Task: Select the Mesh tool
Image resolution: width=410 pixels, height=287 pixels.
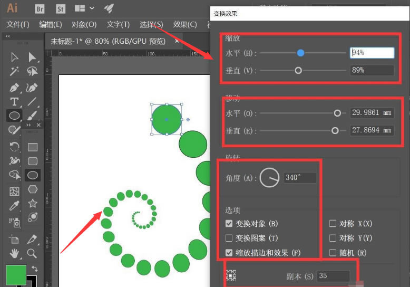Action: (x=14, y=192)
